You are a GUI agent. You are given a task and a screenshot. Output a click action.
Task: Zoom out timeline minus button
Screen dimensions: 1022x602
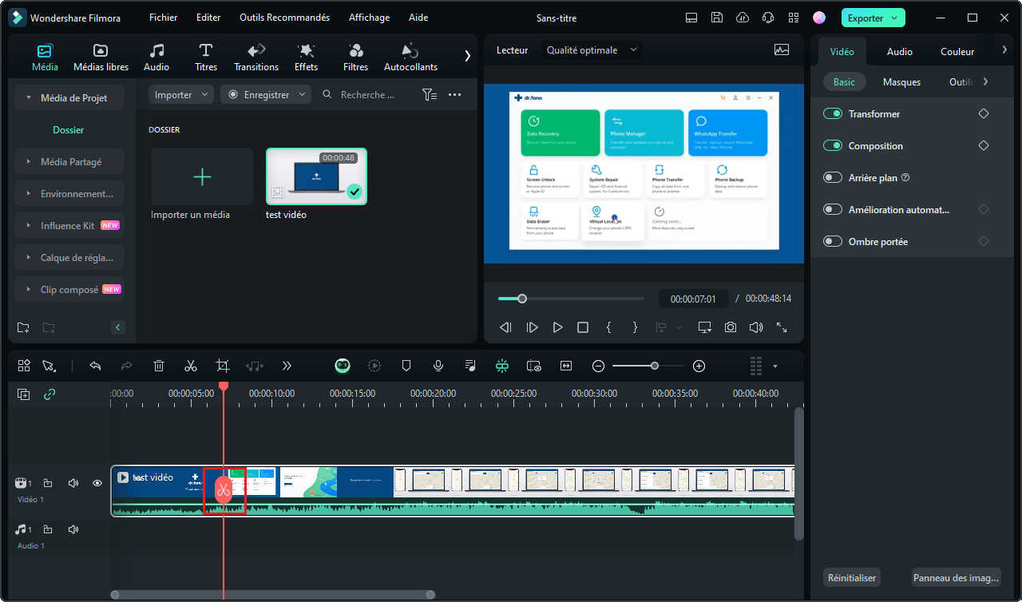[x=598, y=366]
